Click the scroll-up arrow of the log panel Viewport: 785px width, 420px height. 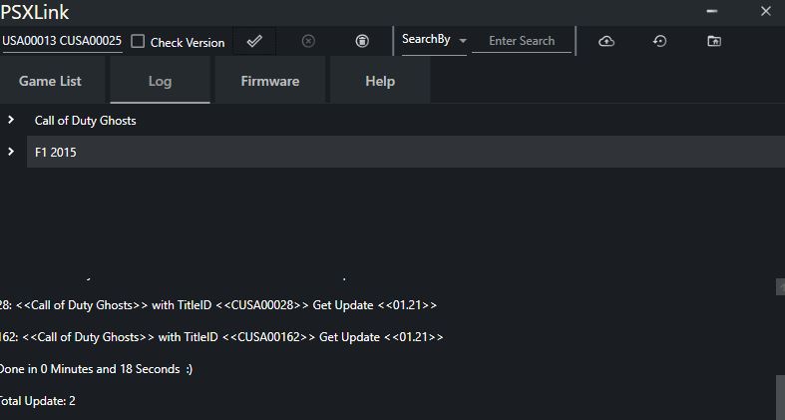(x=780, y=287)
